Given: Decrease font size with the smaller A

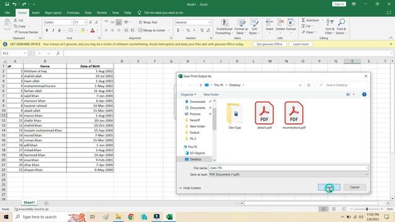Looking at the screenshot, I should [96, 22].
